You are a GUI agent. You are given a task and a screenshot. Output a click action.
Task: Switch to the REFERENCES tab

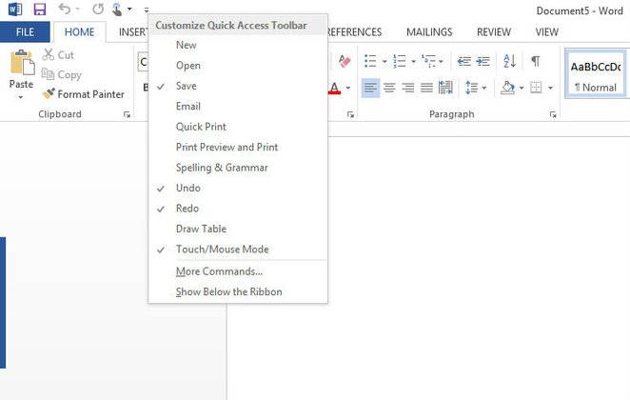click(x=355, y=32)
